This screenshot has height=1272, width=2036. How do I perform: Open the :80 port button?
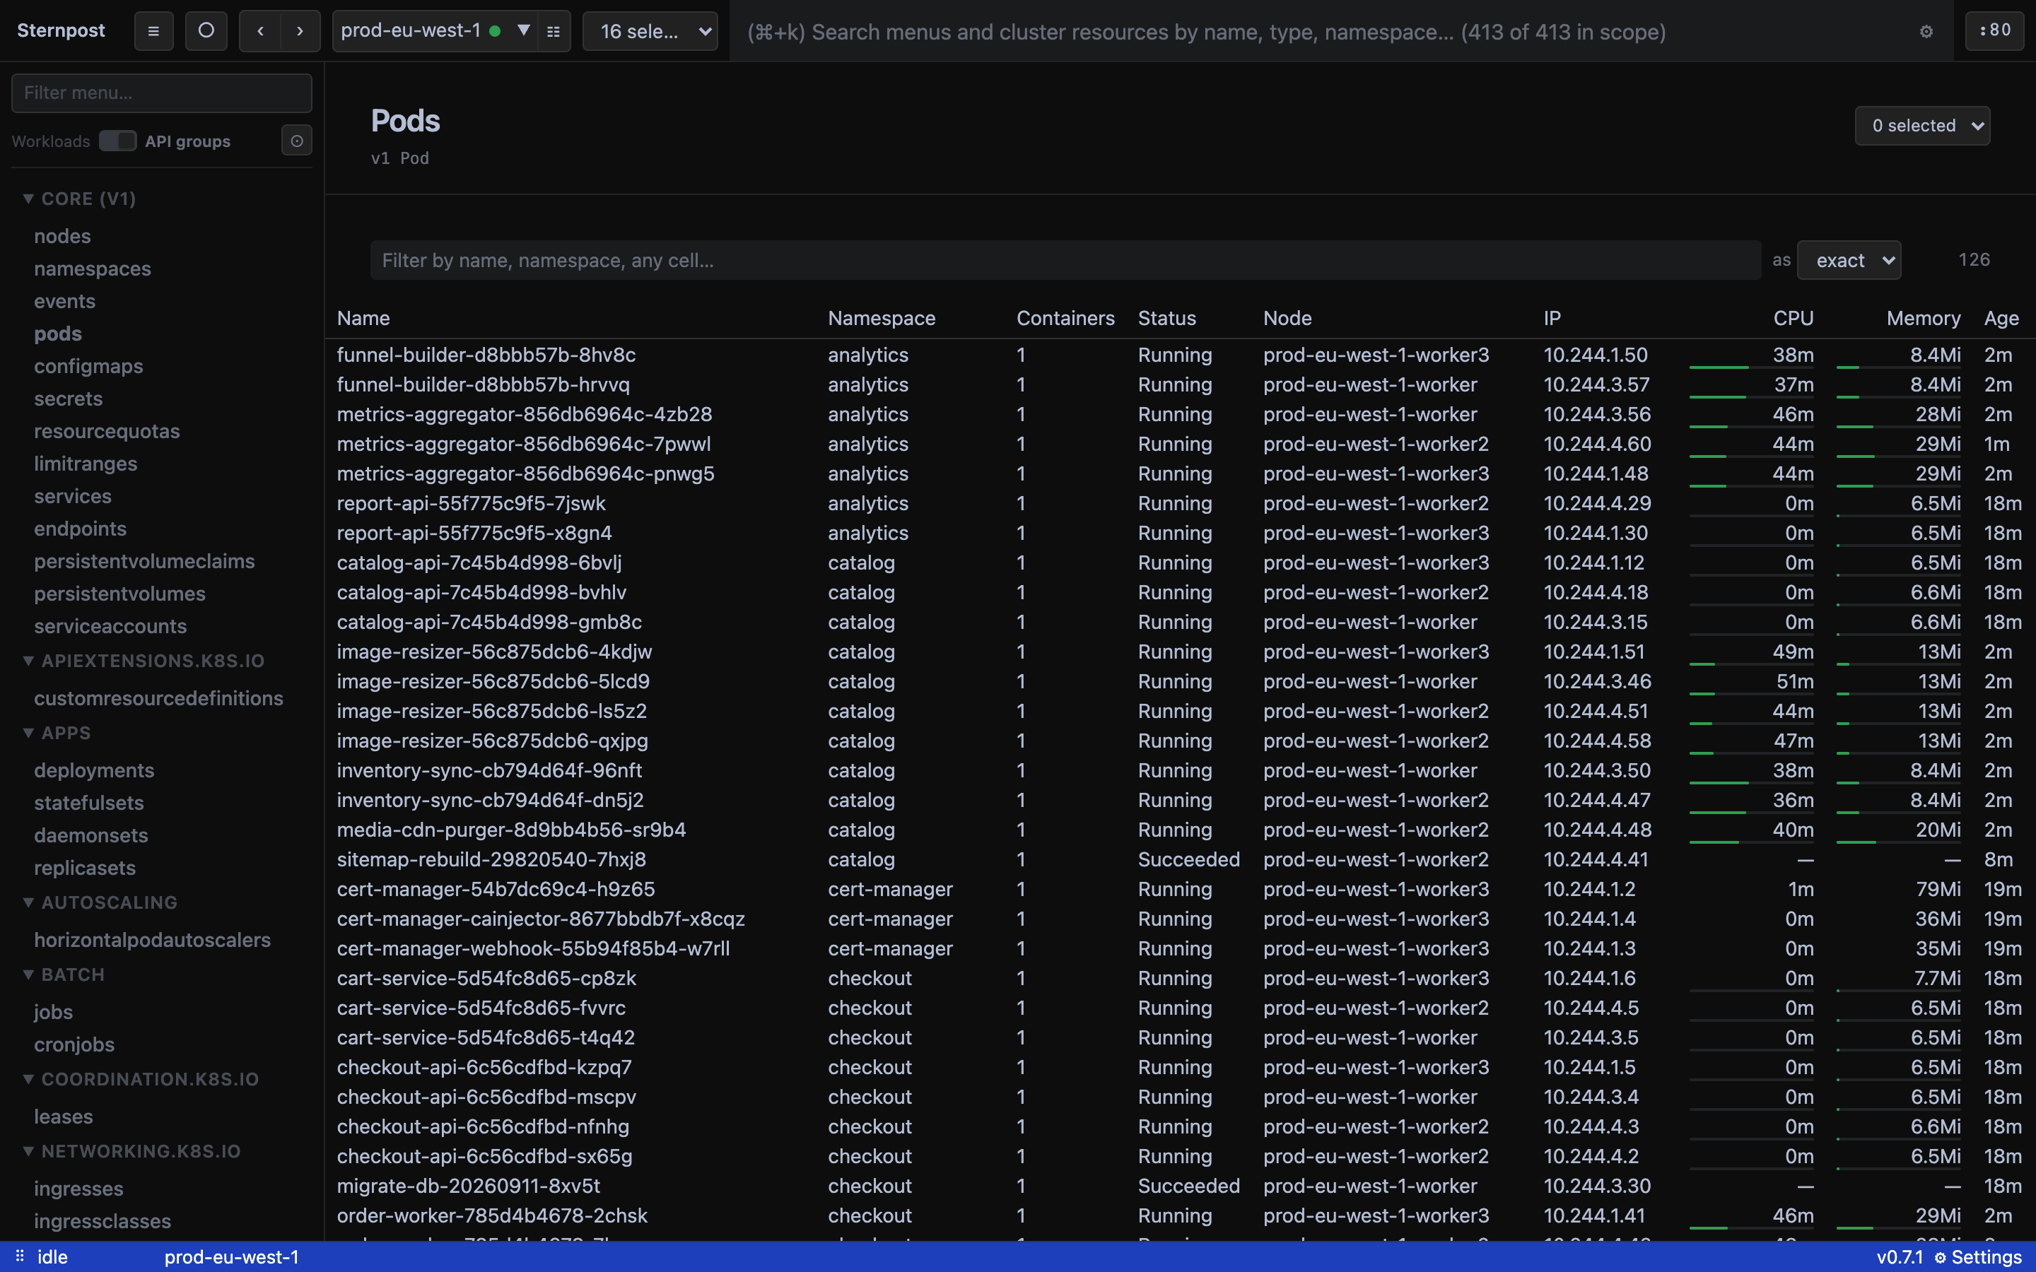pos(1994,31)
